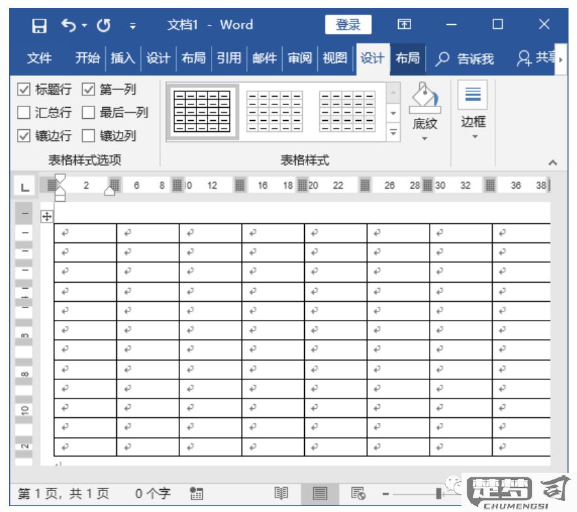The width and height of the screenshot is (577, 512).
Task: Switch to the 开始 tab
Action: coord(87,58)
